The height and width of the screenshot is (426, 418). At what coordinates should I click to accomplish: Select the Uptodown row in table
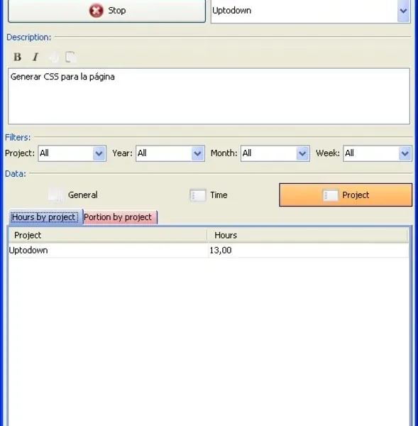click(209, 250)
